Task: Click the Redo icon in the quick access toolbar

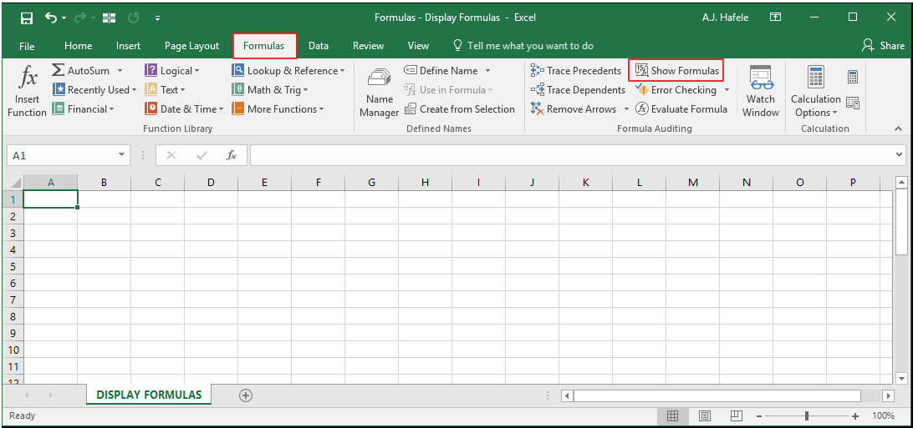Action: (x=80, y=18)
